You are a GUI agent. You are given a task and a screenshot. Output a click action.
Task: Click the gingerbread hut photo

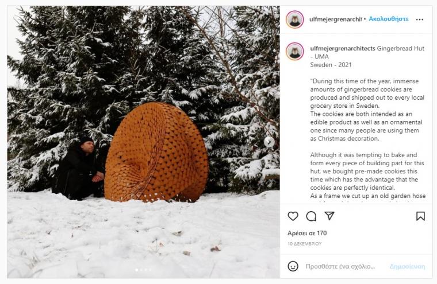click(x=144, y=142)
